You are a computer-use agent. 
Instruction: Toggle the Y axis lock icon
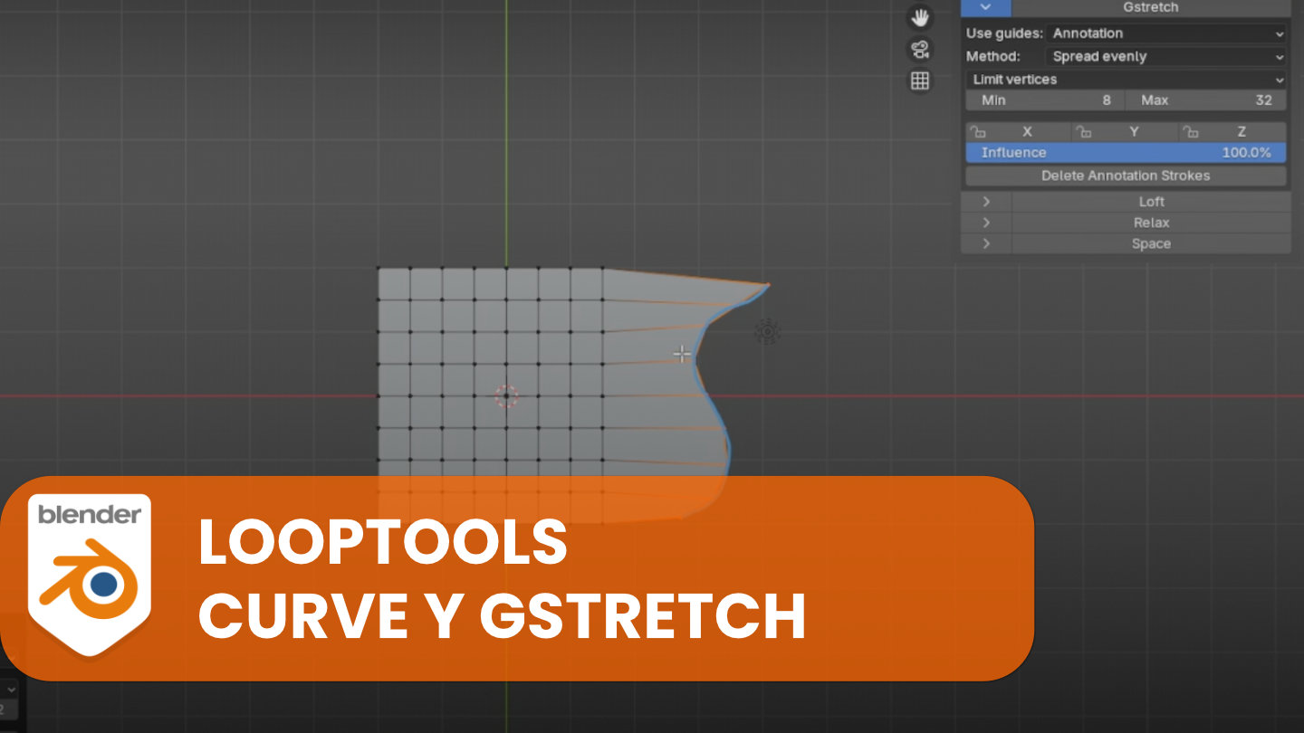1085,131
